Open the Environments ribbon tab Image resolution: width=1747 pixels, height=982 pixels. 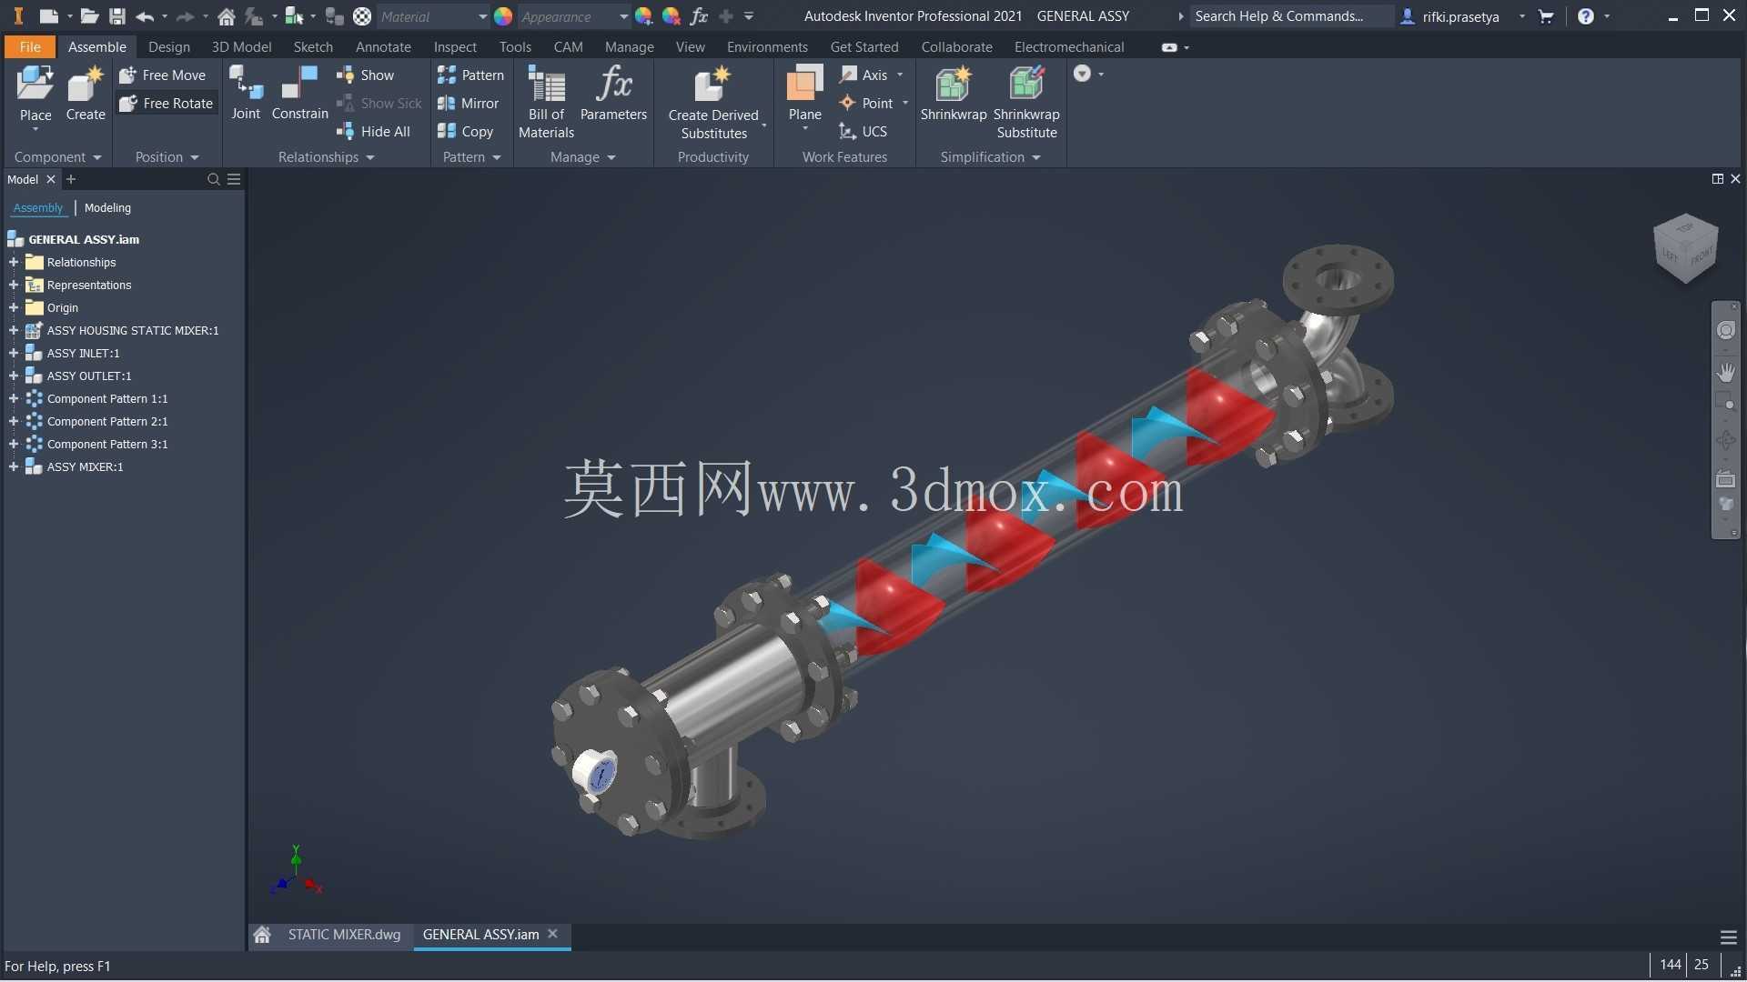[x=767, y=46]
